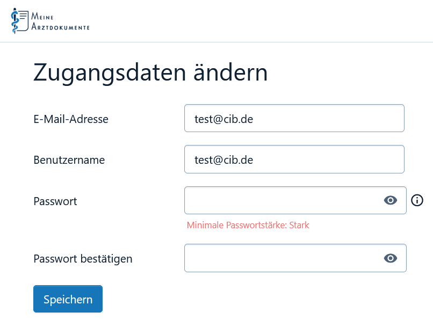Click the Passwort bestätigen label

(83, 259)
